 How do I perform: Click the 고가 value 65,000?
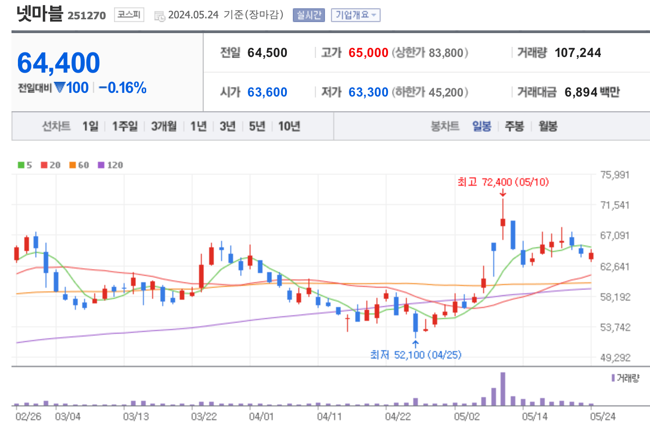[368, 53]
